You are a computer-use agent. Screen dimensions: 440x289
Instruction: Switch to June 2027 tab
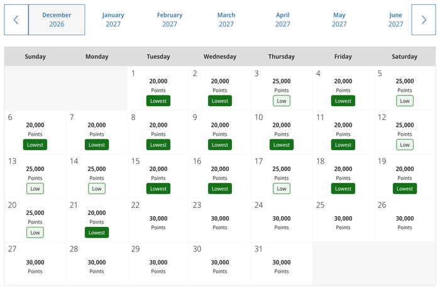tap(395, 19)
